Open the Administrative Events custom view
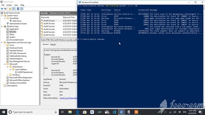The width and height of the screenshot is (205, 115). point(18,24)
